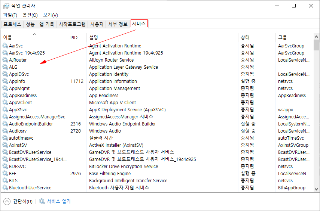Click the autoTimeSvc group cell

[291, 138]
